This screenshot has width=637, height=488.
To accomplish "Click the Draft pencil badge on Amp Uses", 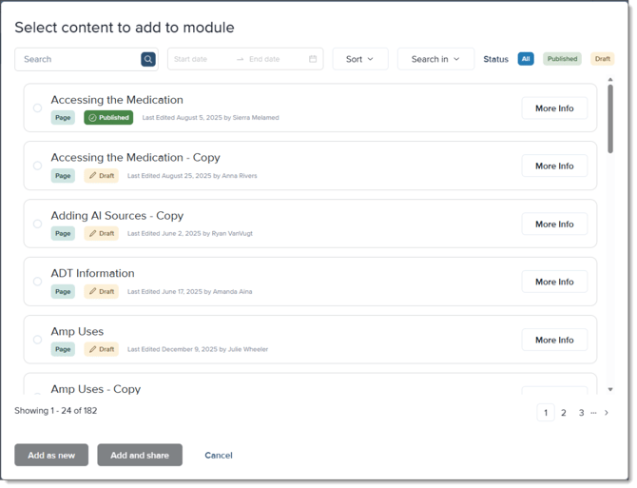I will [x=102, y=349].
